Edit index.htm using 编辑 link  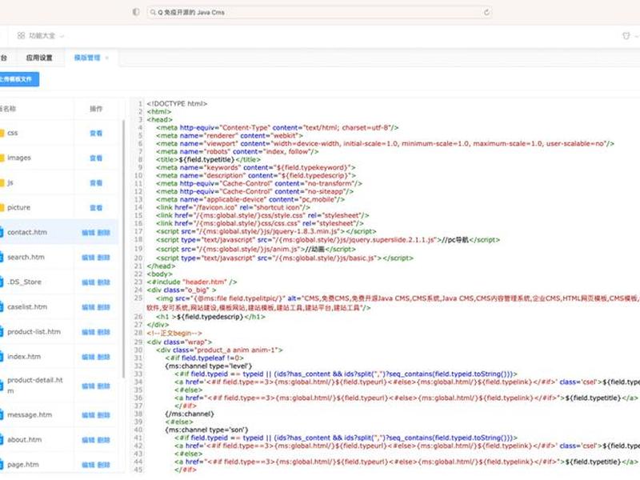[x=88, y=357]
